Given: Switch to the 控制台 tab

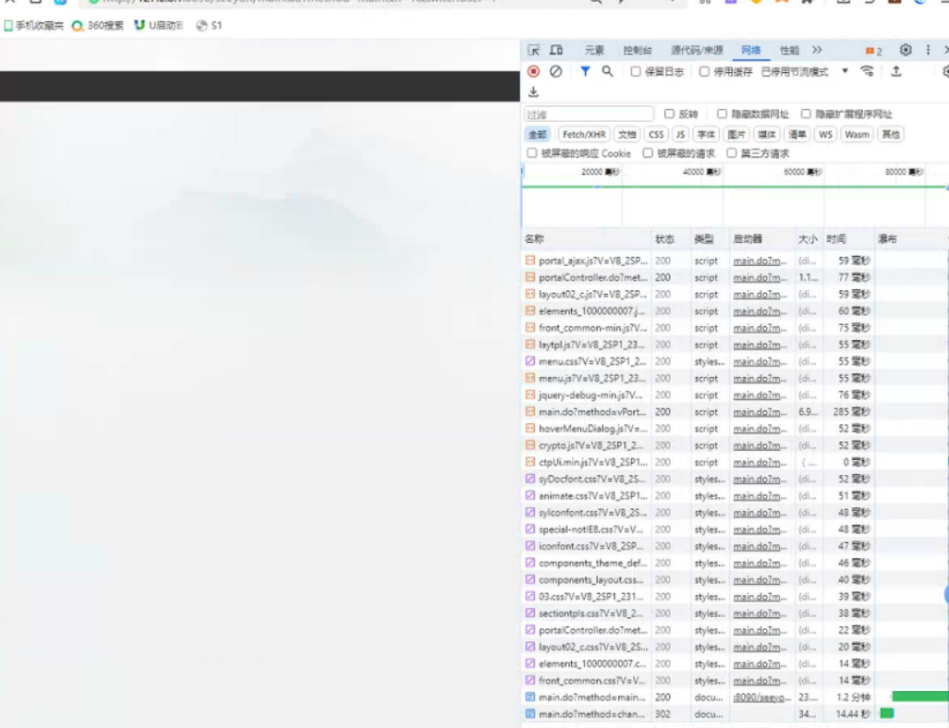Looking at the screenshot, I should pyautogui.click(x=637, y=50).
